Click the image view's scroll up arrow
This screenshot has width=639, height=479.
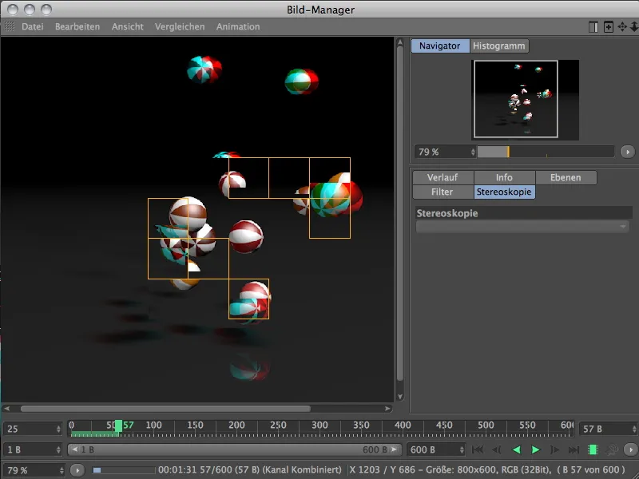(x=400, y=42)
